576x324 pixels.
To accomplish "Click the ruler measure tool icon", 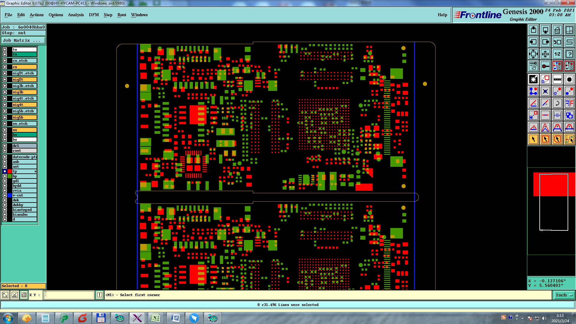I will (557, 79).
